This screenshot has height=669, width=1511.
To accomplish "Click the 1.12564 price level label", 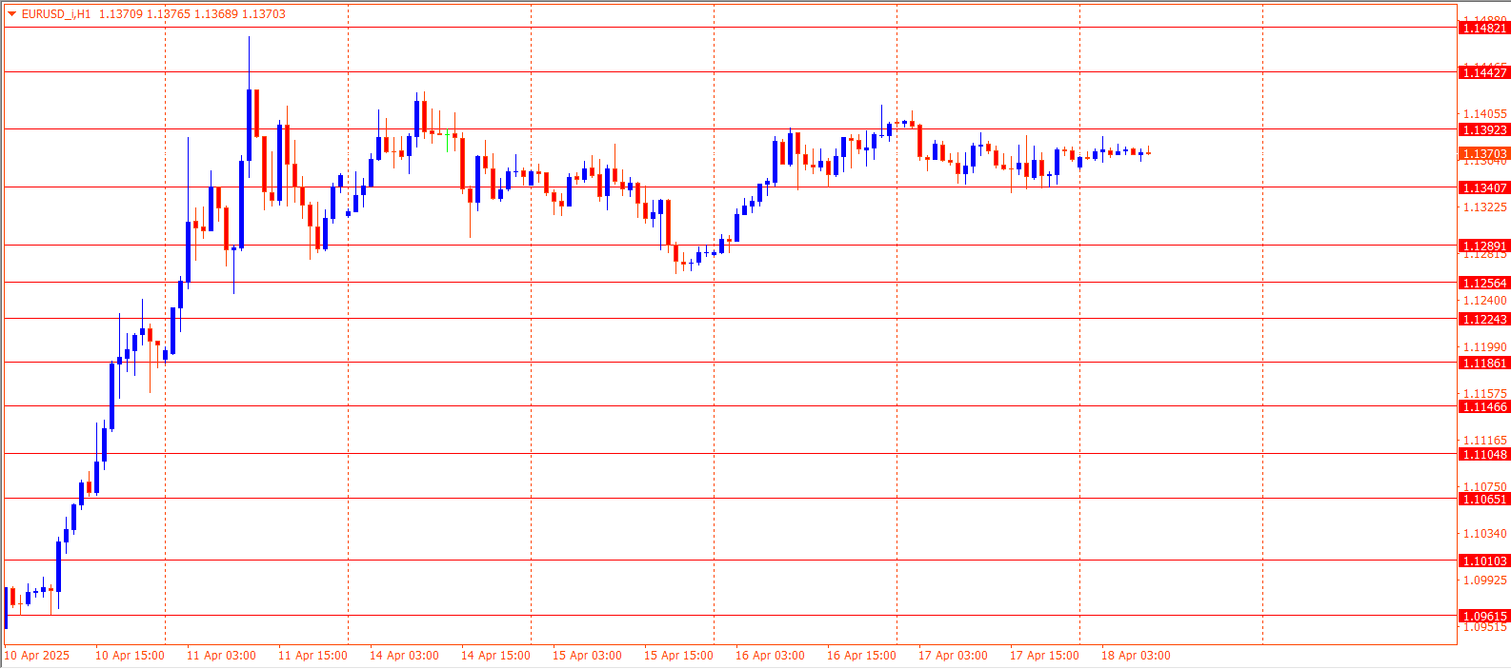I will click(1484, 284).
